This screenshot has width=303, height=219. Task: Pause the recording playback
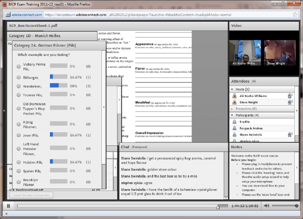[8, 206]
